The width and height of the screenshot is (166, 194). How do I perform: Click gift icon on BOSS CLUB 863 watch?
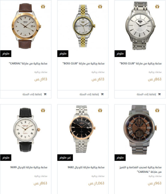pos(157,6)
